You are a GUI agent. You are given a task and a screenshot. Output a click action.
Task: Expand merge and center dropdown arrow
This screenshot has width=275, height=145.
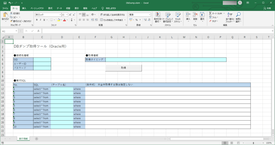coord(125,20)
